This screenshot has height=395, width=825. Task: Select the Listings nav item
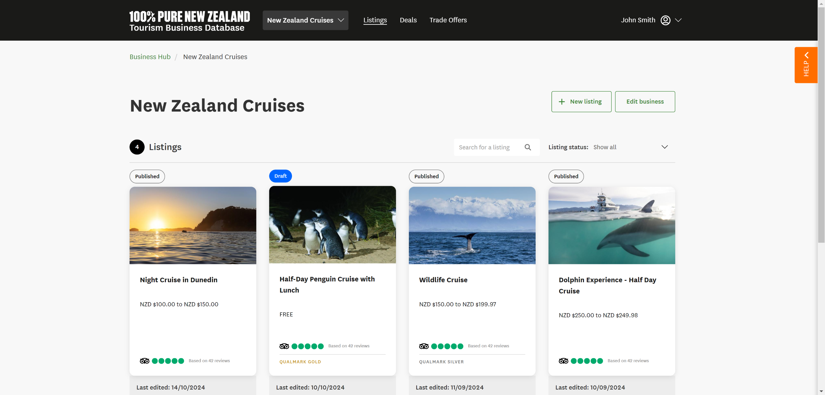(375, 20)
